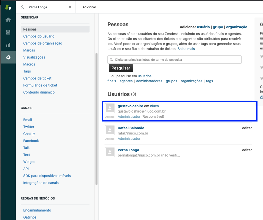Browse the tags filter link
The width and height of the screenshot is (263, 220).
(209, 81)
